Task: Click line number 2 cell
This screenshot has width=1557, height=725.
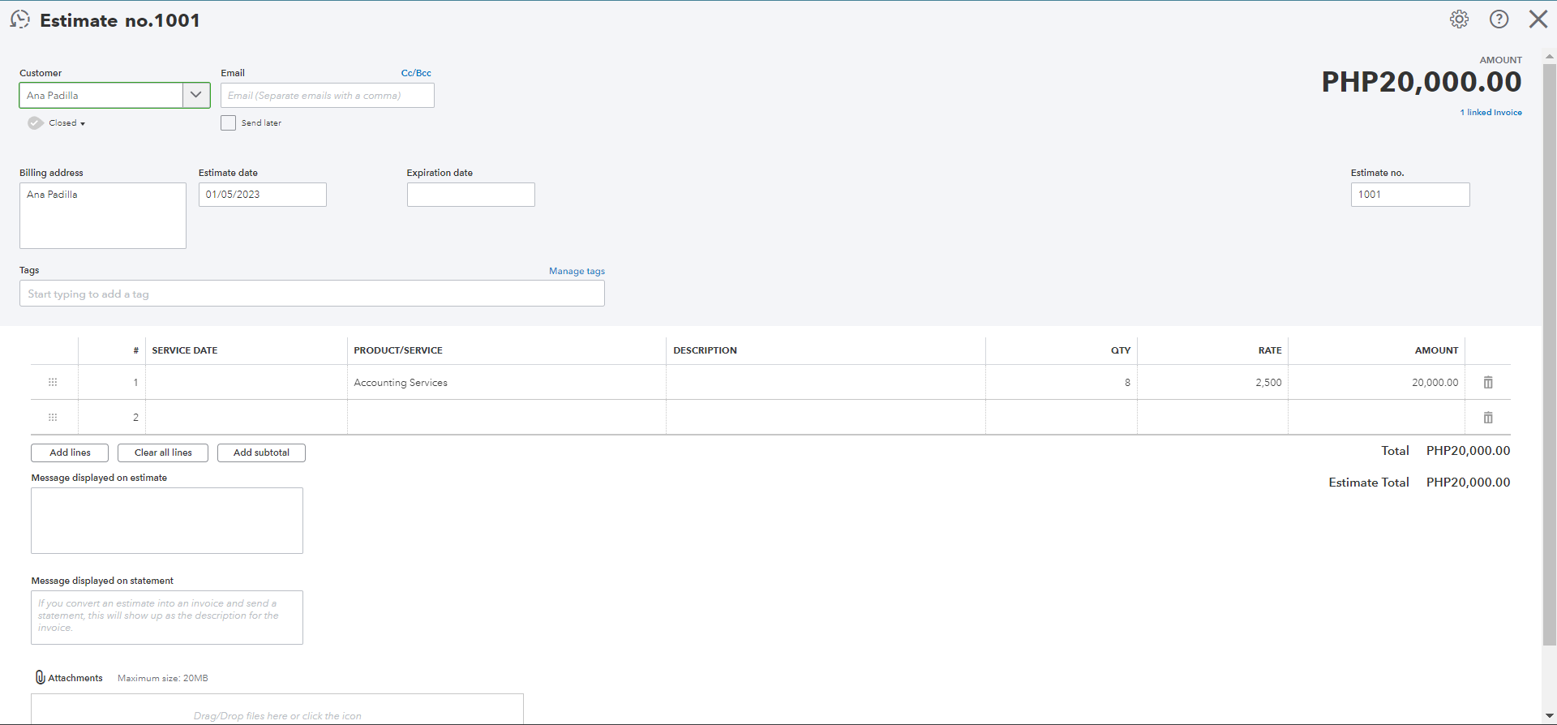Action: pos(112,418)
